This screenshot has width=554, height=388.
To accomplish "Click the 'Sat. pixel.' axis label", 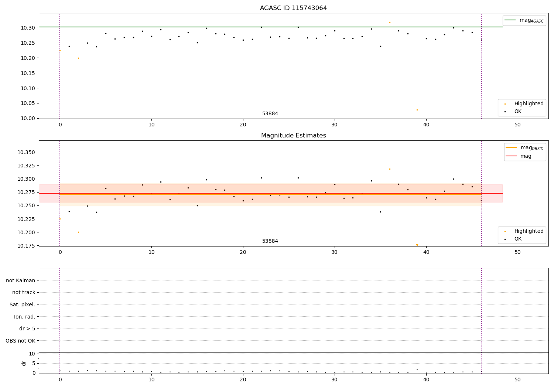I will pyautogui.click(x=23, y=305).
